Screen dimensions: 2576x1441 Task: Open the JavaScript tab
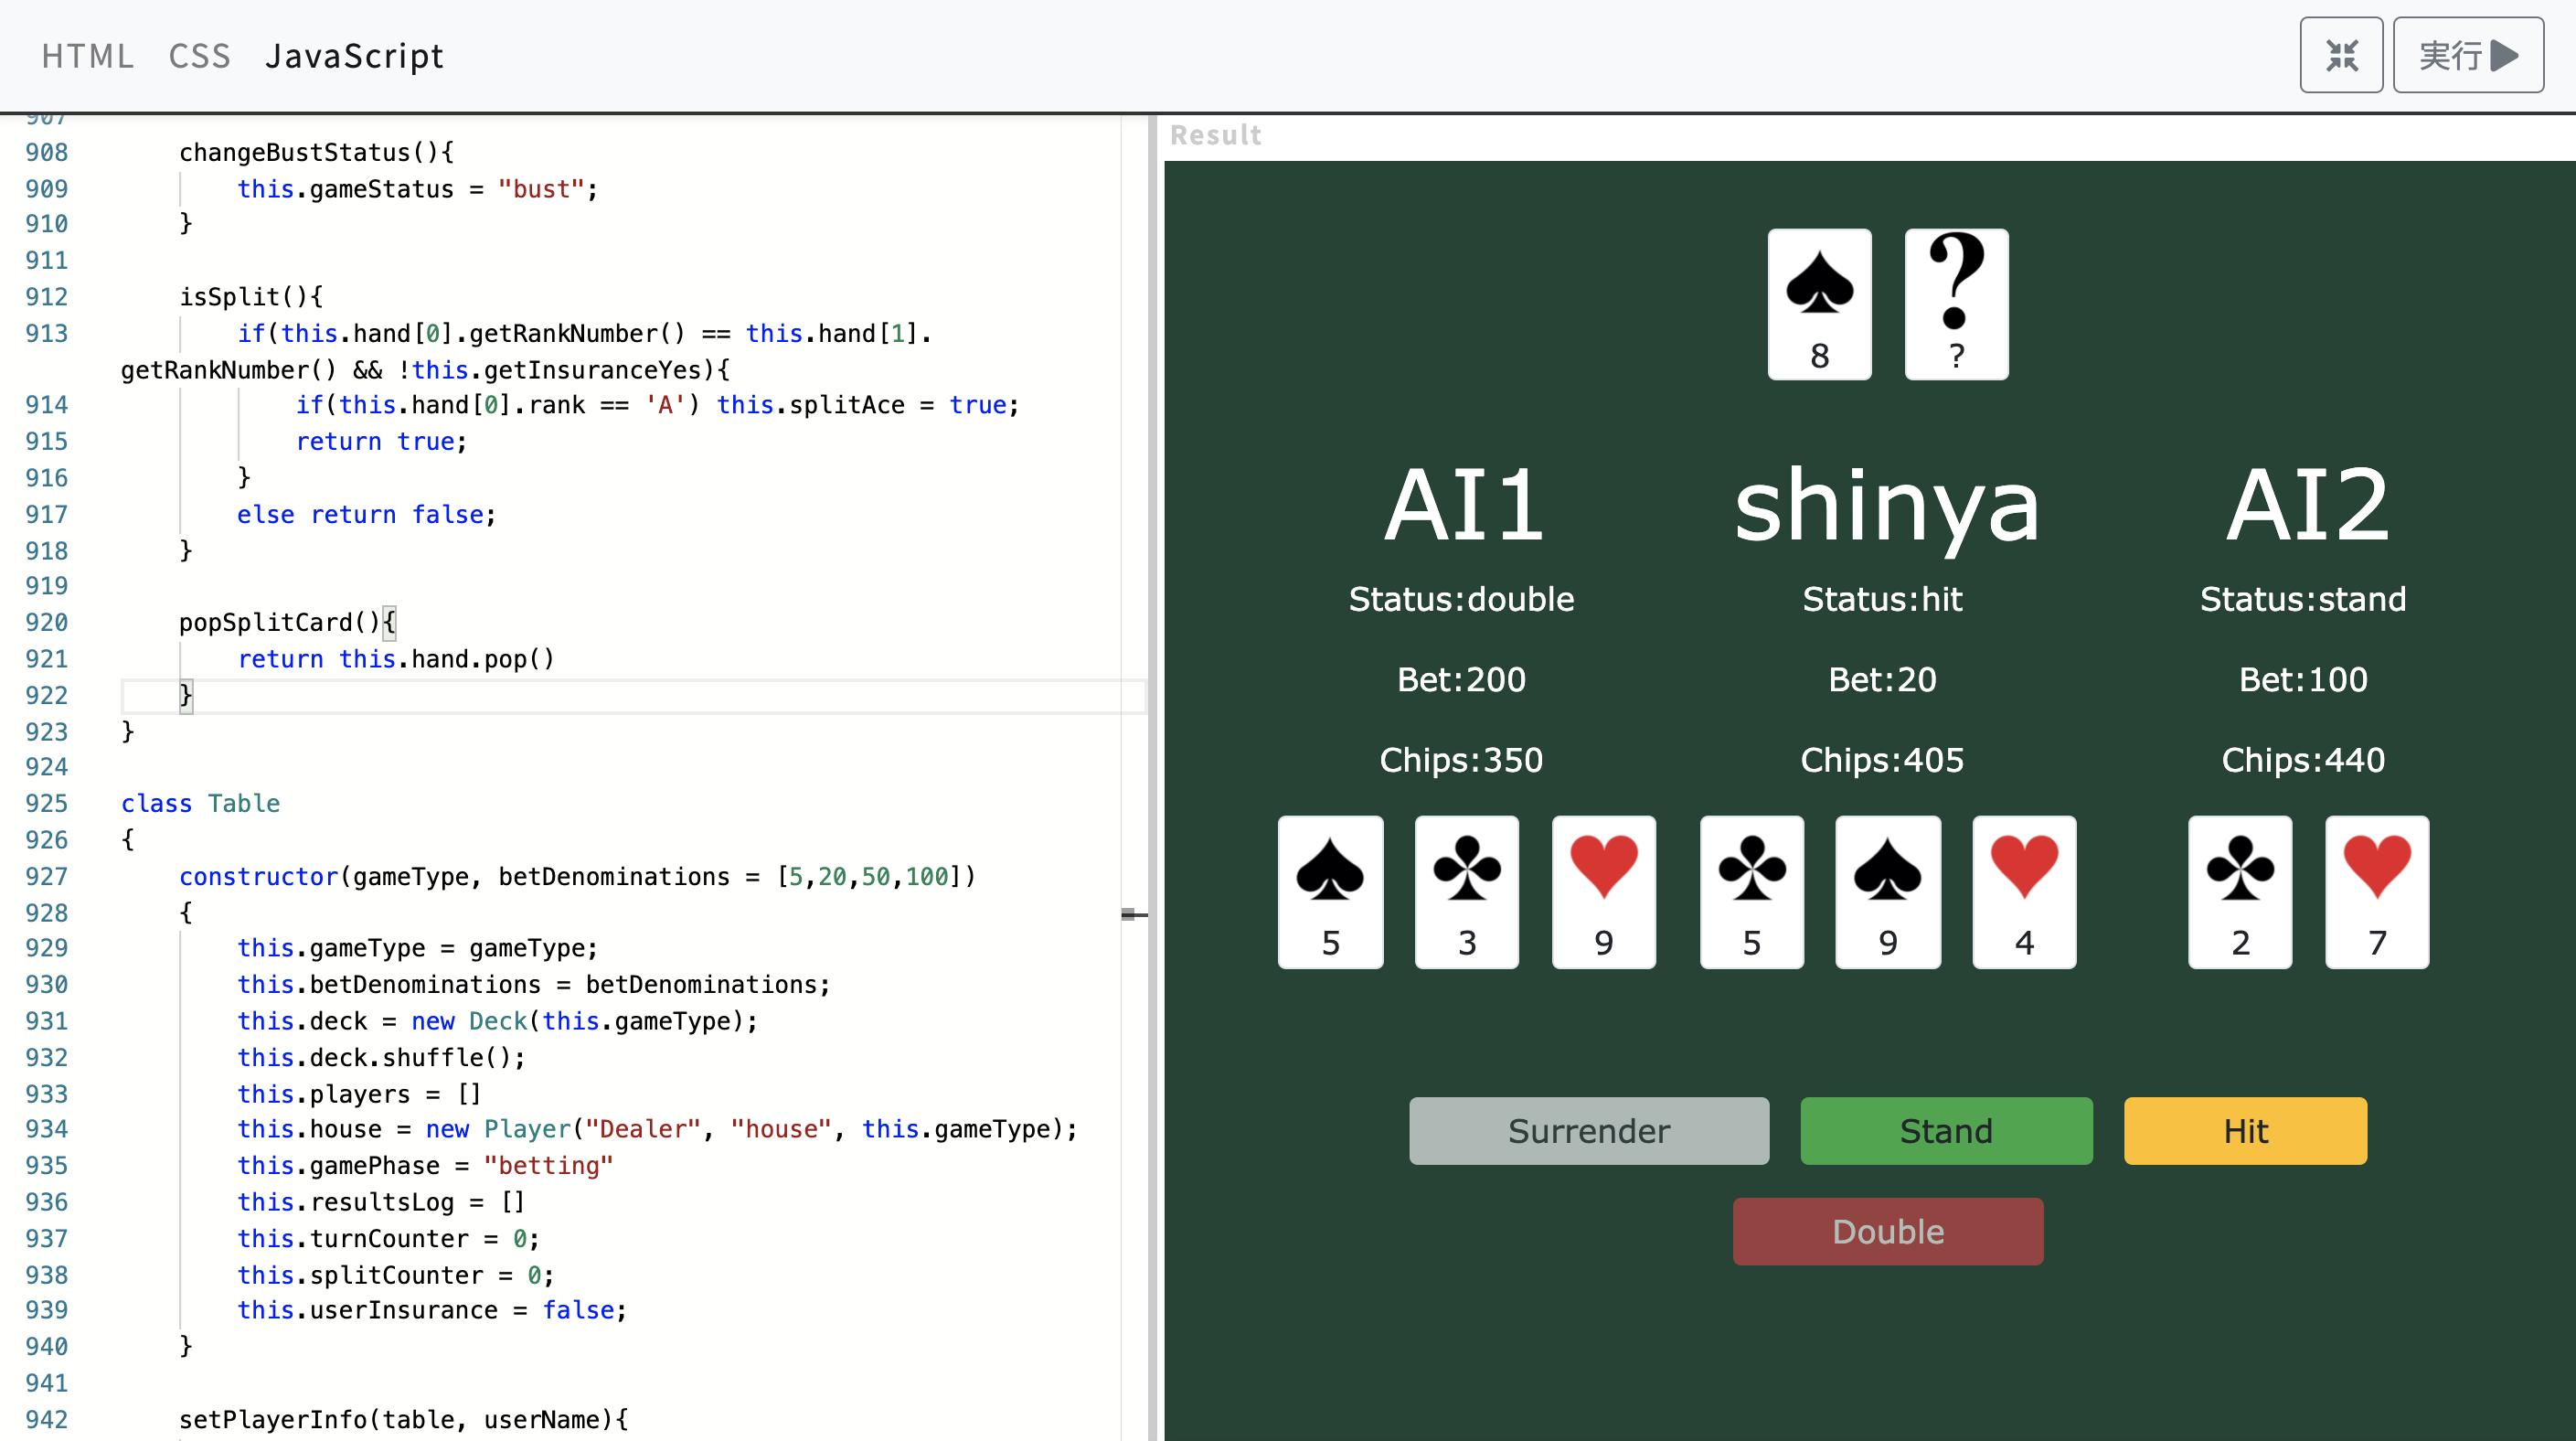[354, 56]
